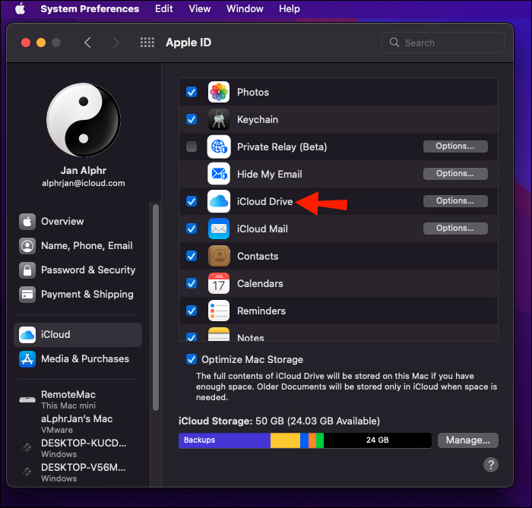Open the help question mark button
The width and height of the screenshot is (532, 508).
[491, 465]
